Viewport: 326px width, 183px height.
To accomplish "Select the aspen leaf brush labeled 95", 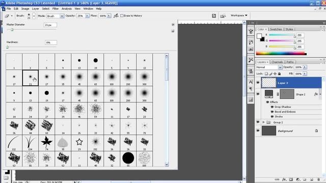I will (63, 143).
